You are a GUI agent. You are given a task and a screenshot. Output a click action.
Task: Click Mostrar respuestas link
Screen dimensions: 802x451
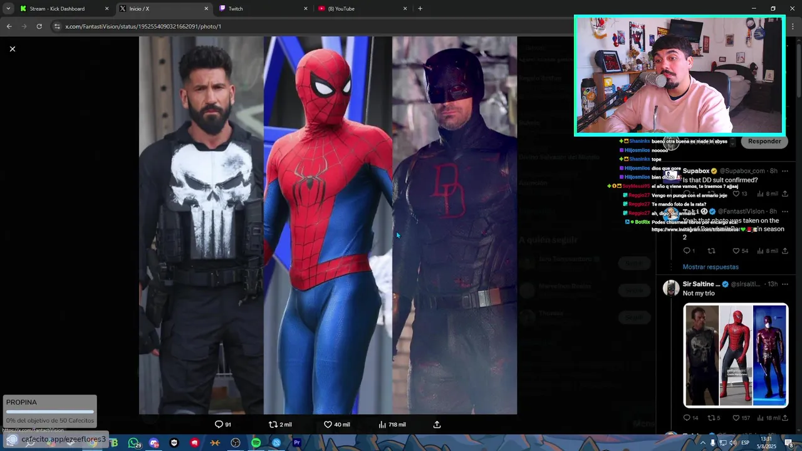[711, 267]
